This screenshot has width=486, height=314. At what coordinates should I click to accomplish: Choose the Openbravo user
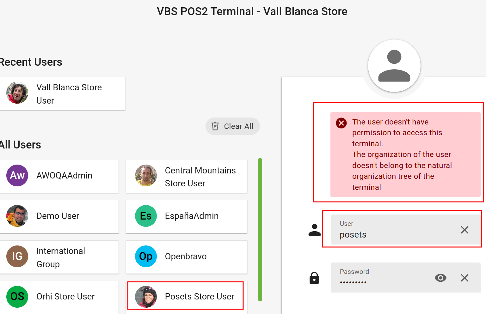186,257
